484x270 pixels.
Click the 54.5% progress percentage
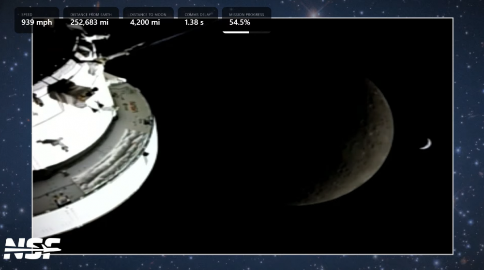pyautogui.click(x=240, y=22)
